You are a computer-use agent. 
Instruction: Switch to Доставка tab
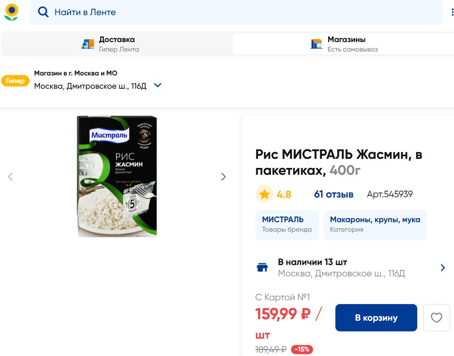point(117,44)
